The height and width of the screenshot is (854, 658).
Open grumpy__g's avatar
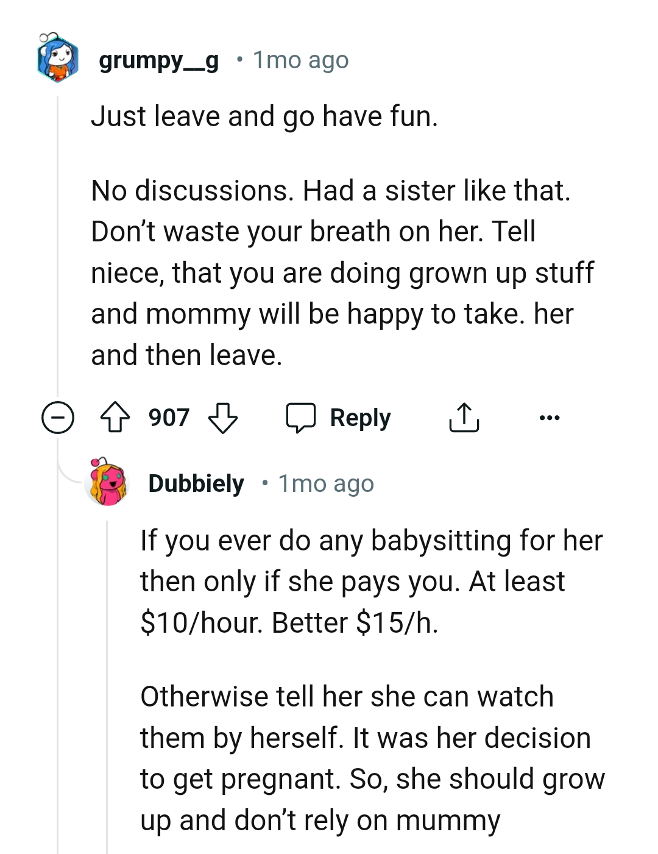[x=58, y=60]
